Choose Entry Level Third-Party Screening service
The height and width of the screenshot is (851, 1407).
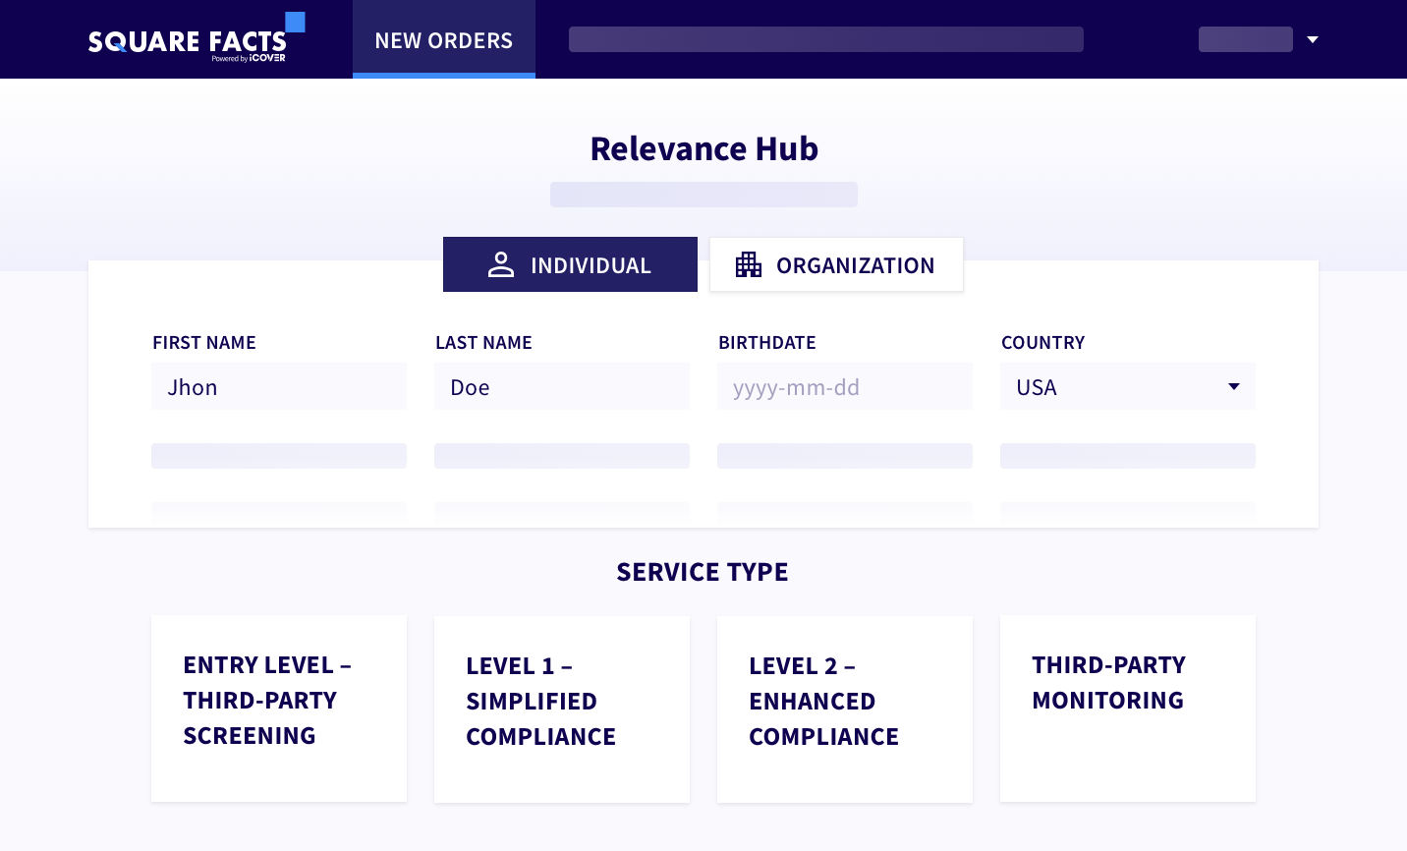pos(279,709)
